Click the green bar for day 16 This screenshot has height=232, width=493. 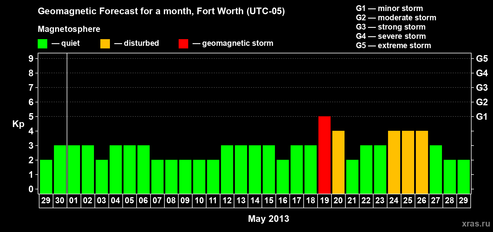click(x=283, y=177)
